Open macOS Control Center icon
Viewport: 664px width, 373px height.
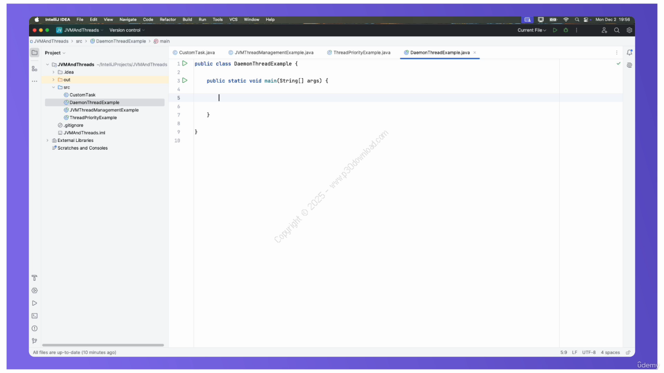pos(586,20)
